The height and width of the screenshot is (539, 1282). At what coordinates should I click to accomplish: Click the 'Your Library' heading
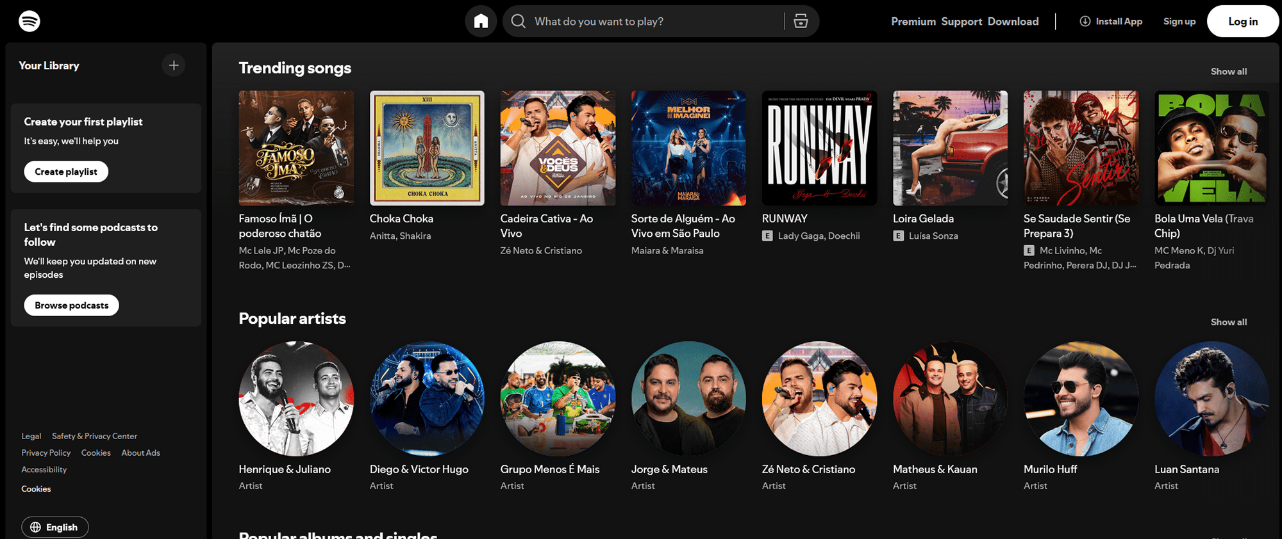tap(49, 65)
